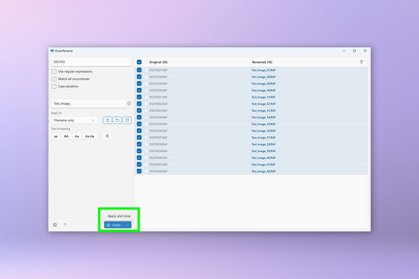The height and width of the screenshot is (279, 419).
Task: Open PowerRename settings via the gear icon
Action: click(55, 225)
